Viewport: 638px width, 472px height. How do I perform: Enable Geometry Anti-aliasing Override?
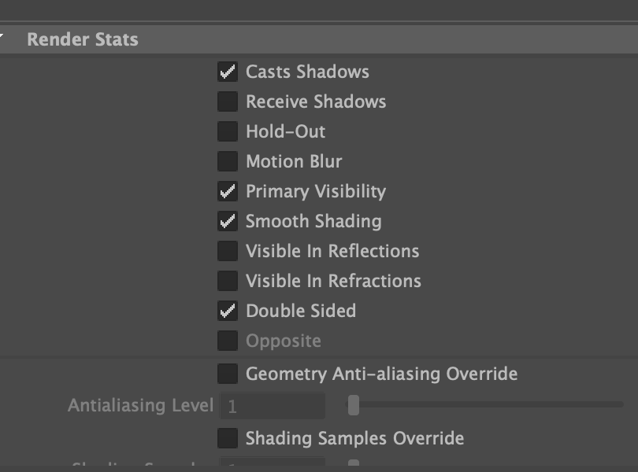[228, 374]
